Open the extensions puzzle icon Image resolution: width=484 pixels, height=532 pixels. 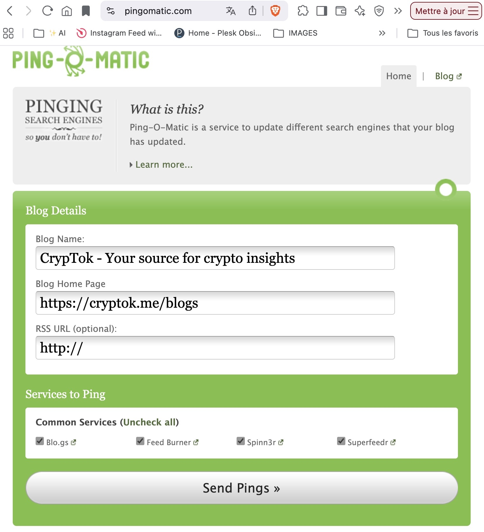click(x=303, y=11)
